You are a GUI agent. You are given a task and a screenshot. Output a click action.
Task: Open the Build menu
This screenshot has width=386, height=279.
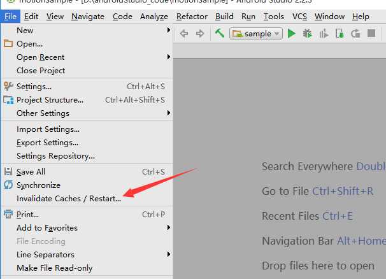[224, 17]
